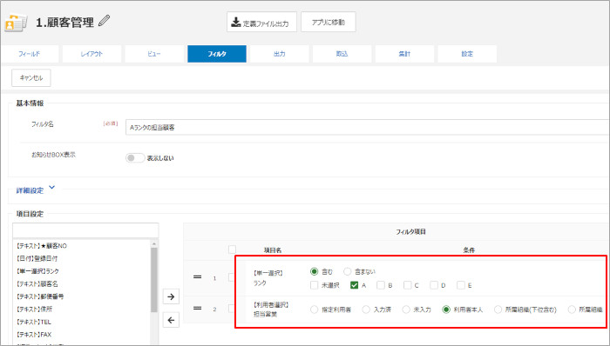Select 【テキスト】住所 in the list
This screenshot has height=346, width=610.
(34, 309)
